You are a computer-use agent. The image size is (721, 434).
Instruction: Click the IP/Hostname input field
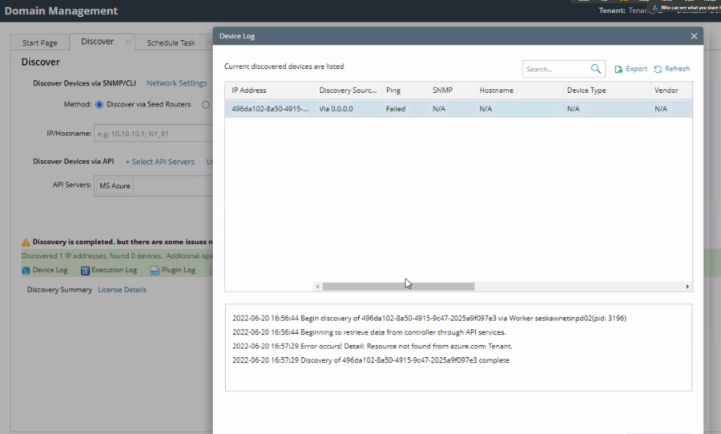click(152, 134)
